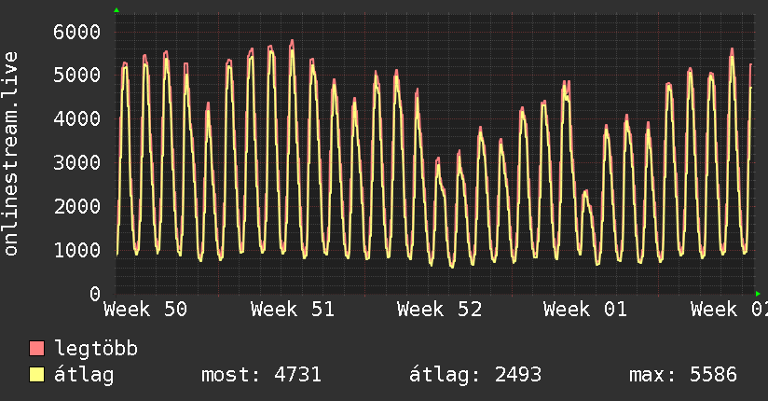Select the Week 50 axis label
Image resolution: width=768 pixels, height=401 pixels.
[145, 310]
